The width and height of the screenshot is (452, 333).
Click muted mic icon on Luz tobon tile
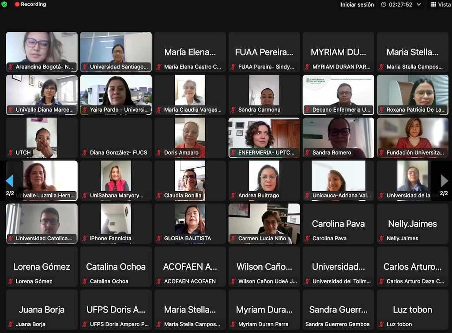[x=381, y=324]
